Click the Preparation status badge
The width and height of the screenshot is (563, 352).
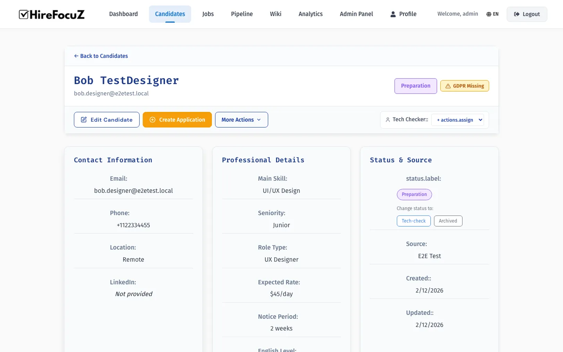point(416,86)
